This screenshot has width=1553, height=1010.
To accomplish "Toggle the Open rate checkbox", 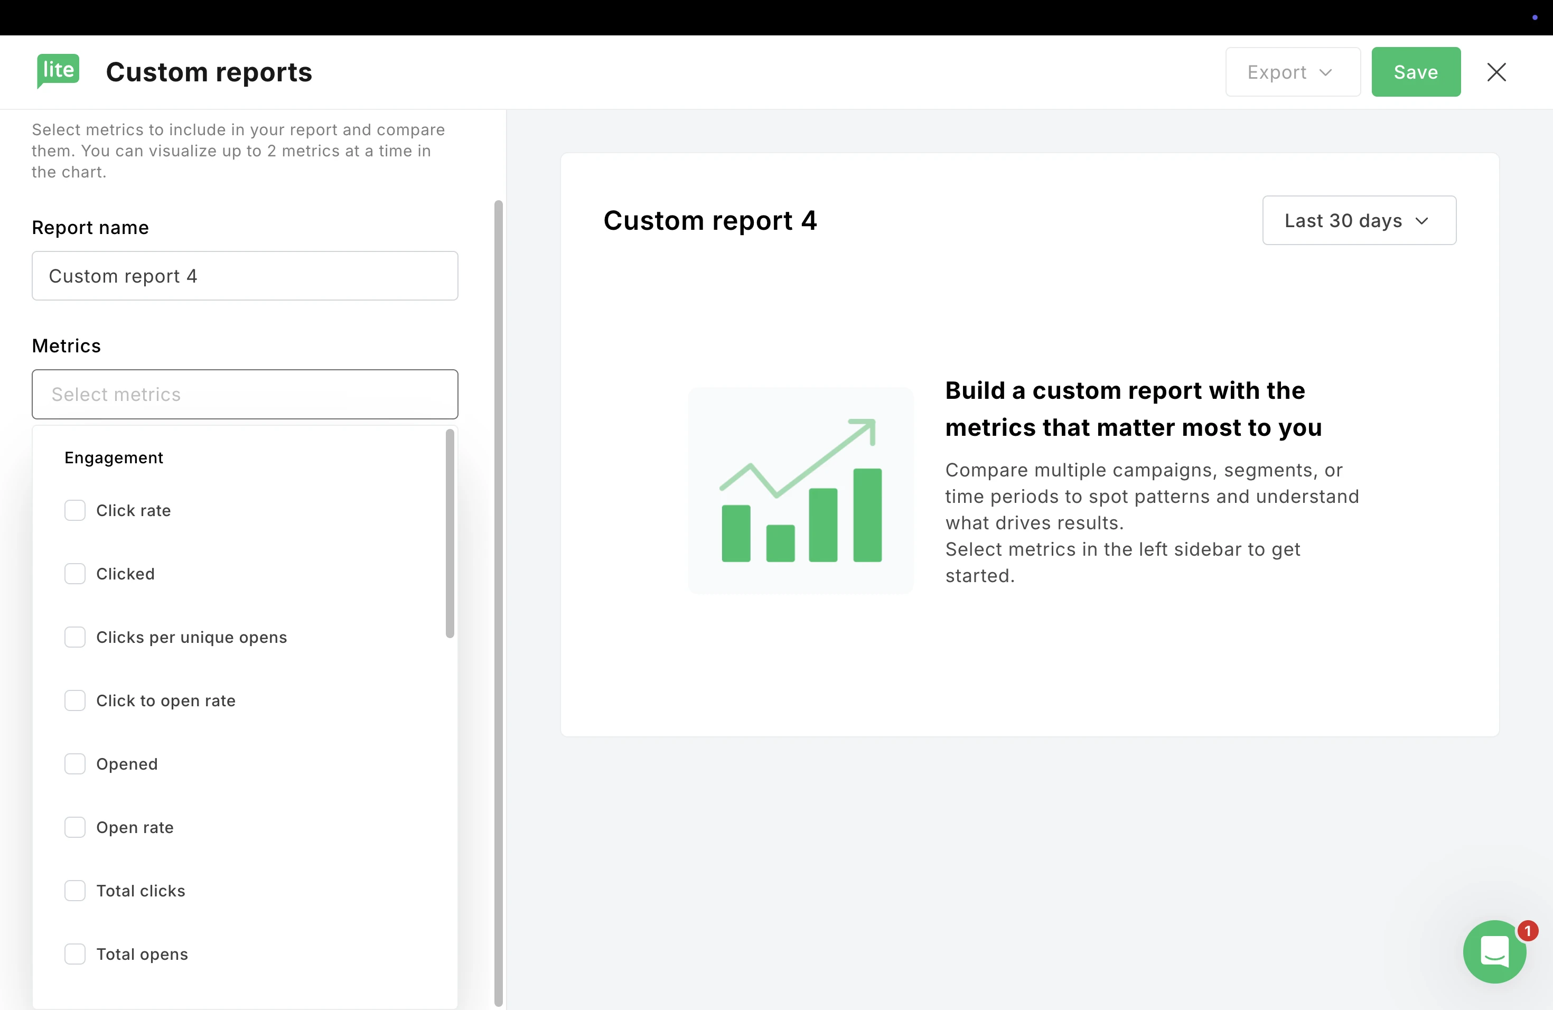I will point(75,827).
